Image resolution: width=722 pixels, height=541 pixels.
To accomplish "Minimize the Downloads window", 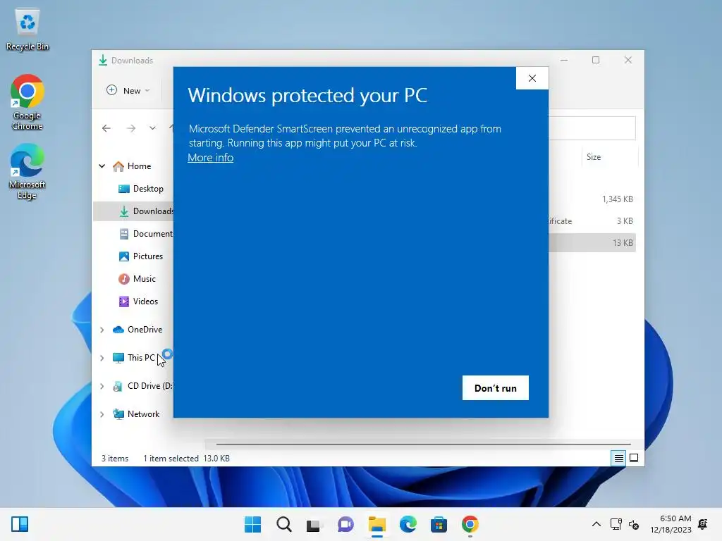I will tap(564, 61).
